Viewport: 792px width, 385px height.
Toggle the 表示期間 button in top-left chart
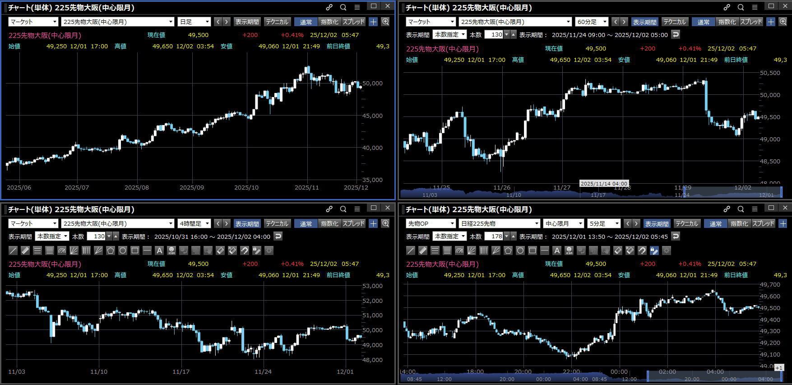(247, 22)
